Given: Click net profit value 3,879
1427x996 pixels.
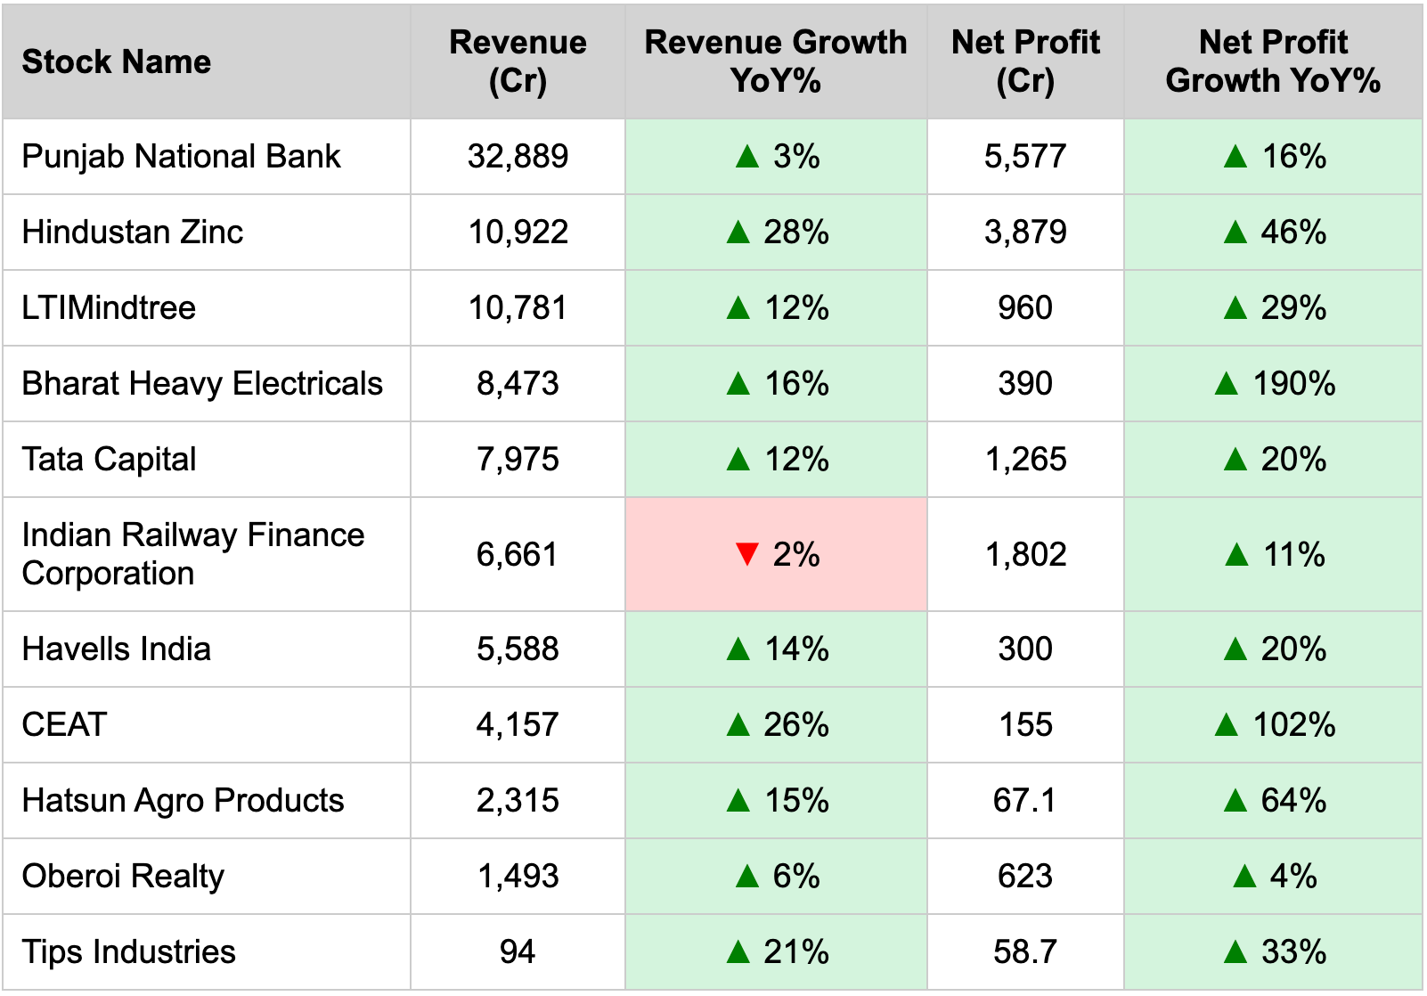Looking at the screenshot, I should (x=1025, y=233).
